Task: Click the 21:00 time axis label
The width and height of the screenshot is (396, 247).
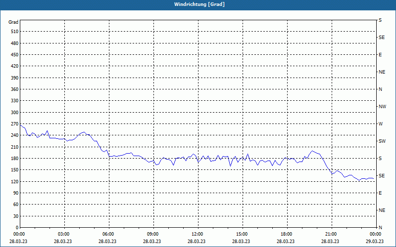Action: (331, 234)
